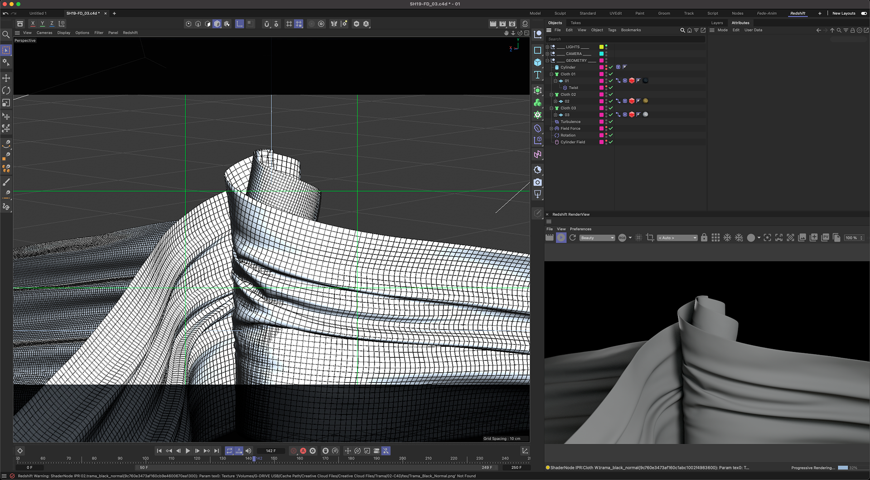870x480 pixels.
Task: Refresh the Redshift RenderView render
Action: tap(573, 238)
